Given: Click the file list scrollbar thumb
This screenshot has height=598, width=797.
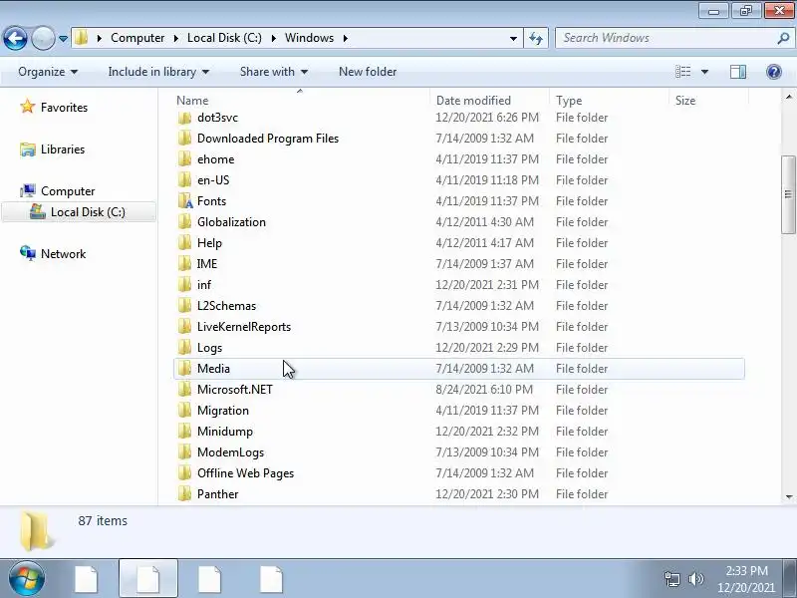Looking at the screenshot, I should [x=788, y=194].
